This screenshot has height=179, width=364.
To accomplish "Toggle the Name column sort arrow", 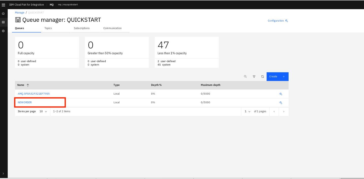I will [x=28, y=85].
